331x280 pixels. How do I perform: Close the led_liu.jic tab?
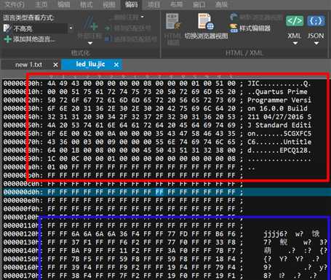point(116,65)
